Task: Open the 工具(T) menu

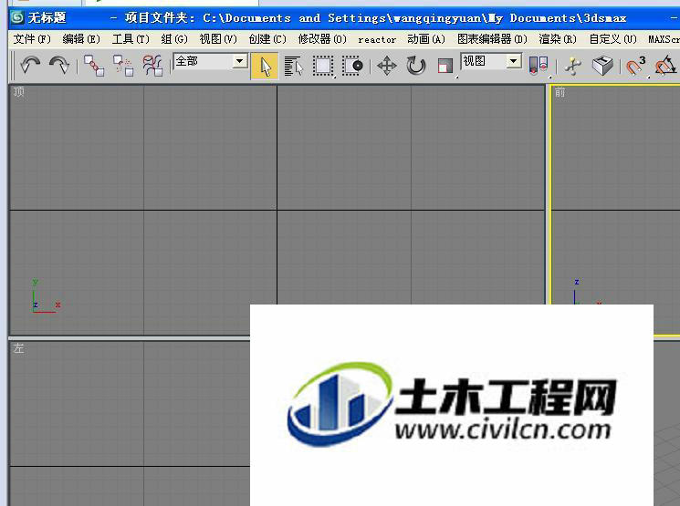Action: (x=131, y=39)
